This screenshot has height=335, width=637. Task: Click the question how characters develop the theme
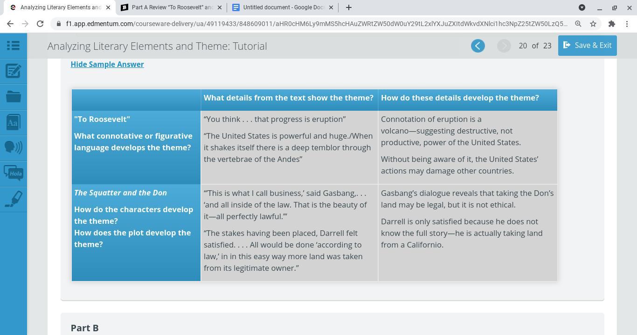[x=133, y=215]
